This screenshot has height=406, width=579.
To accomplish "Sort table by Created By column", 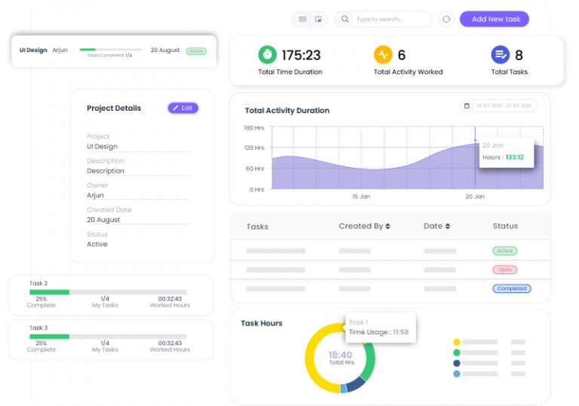I will pyautogui.click(x=388, y=226).
